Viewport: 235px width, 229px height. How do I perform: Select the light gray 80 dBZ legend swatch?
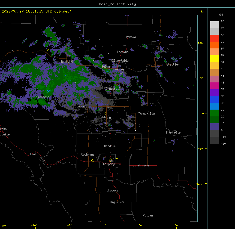click(214, 25)
